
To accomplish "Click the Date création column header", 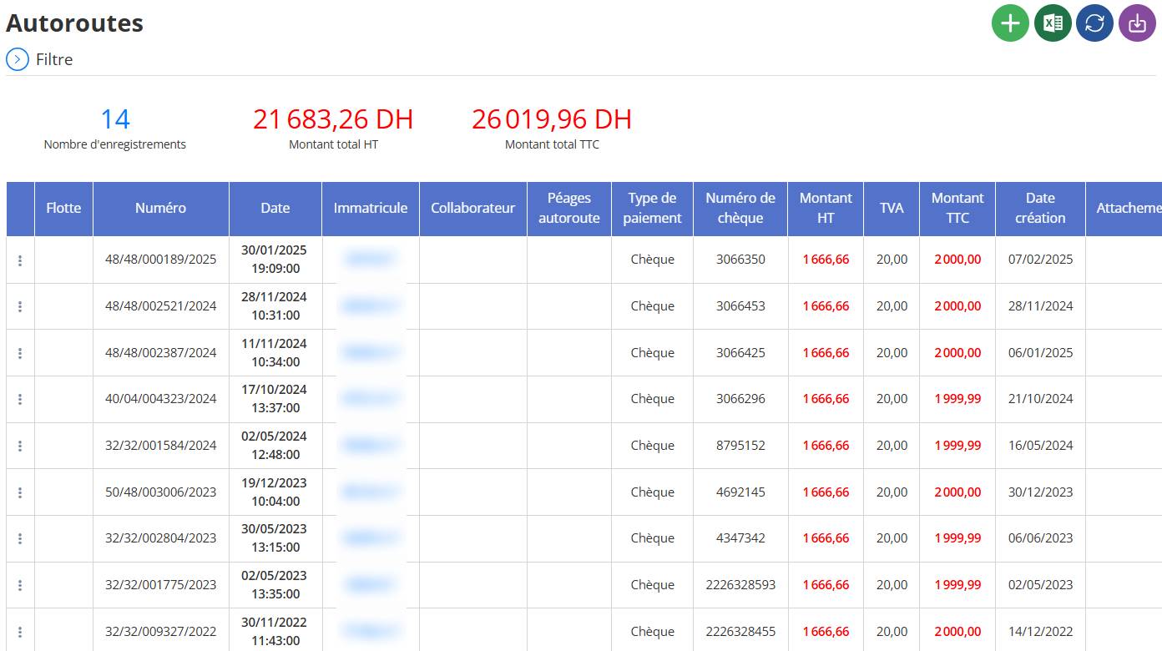I will [x=1040, y=209].
